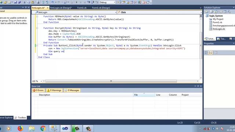Click the Toolbox wrench icon in top toolbar
Image resolution: width=235 pixels, height=132 pixels.
point(135,2)
